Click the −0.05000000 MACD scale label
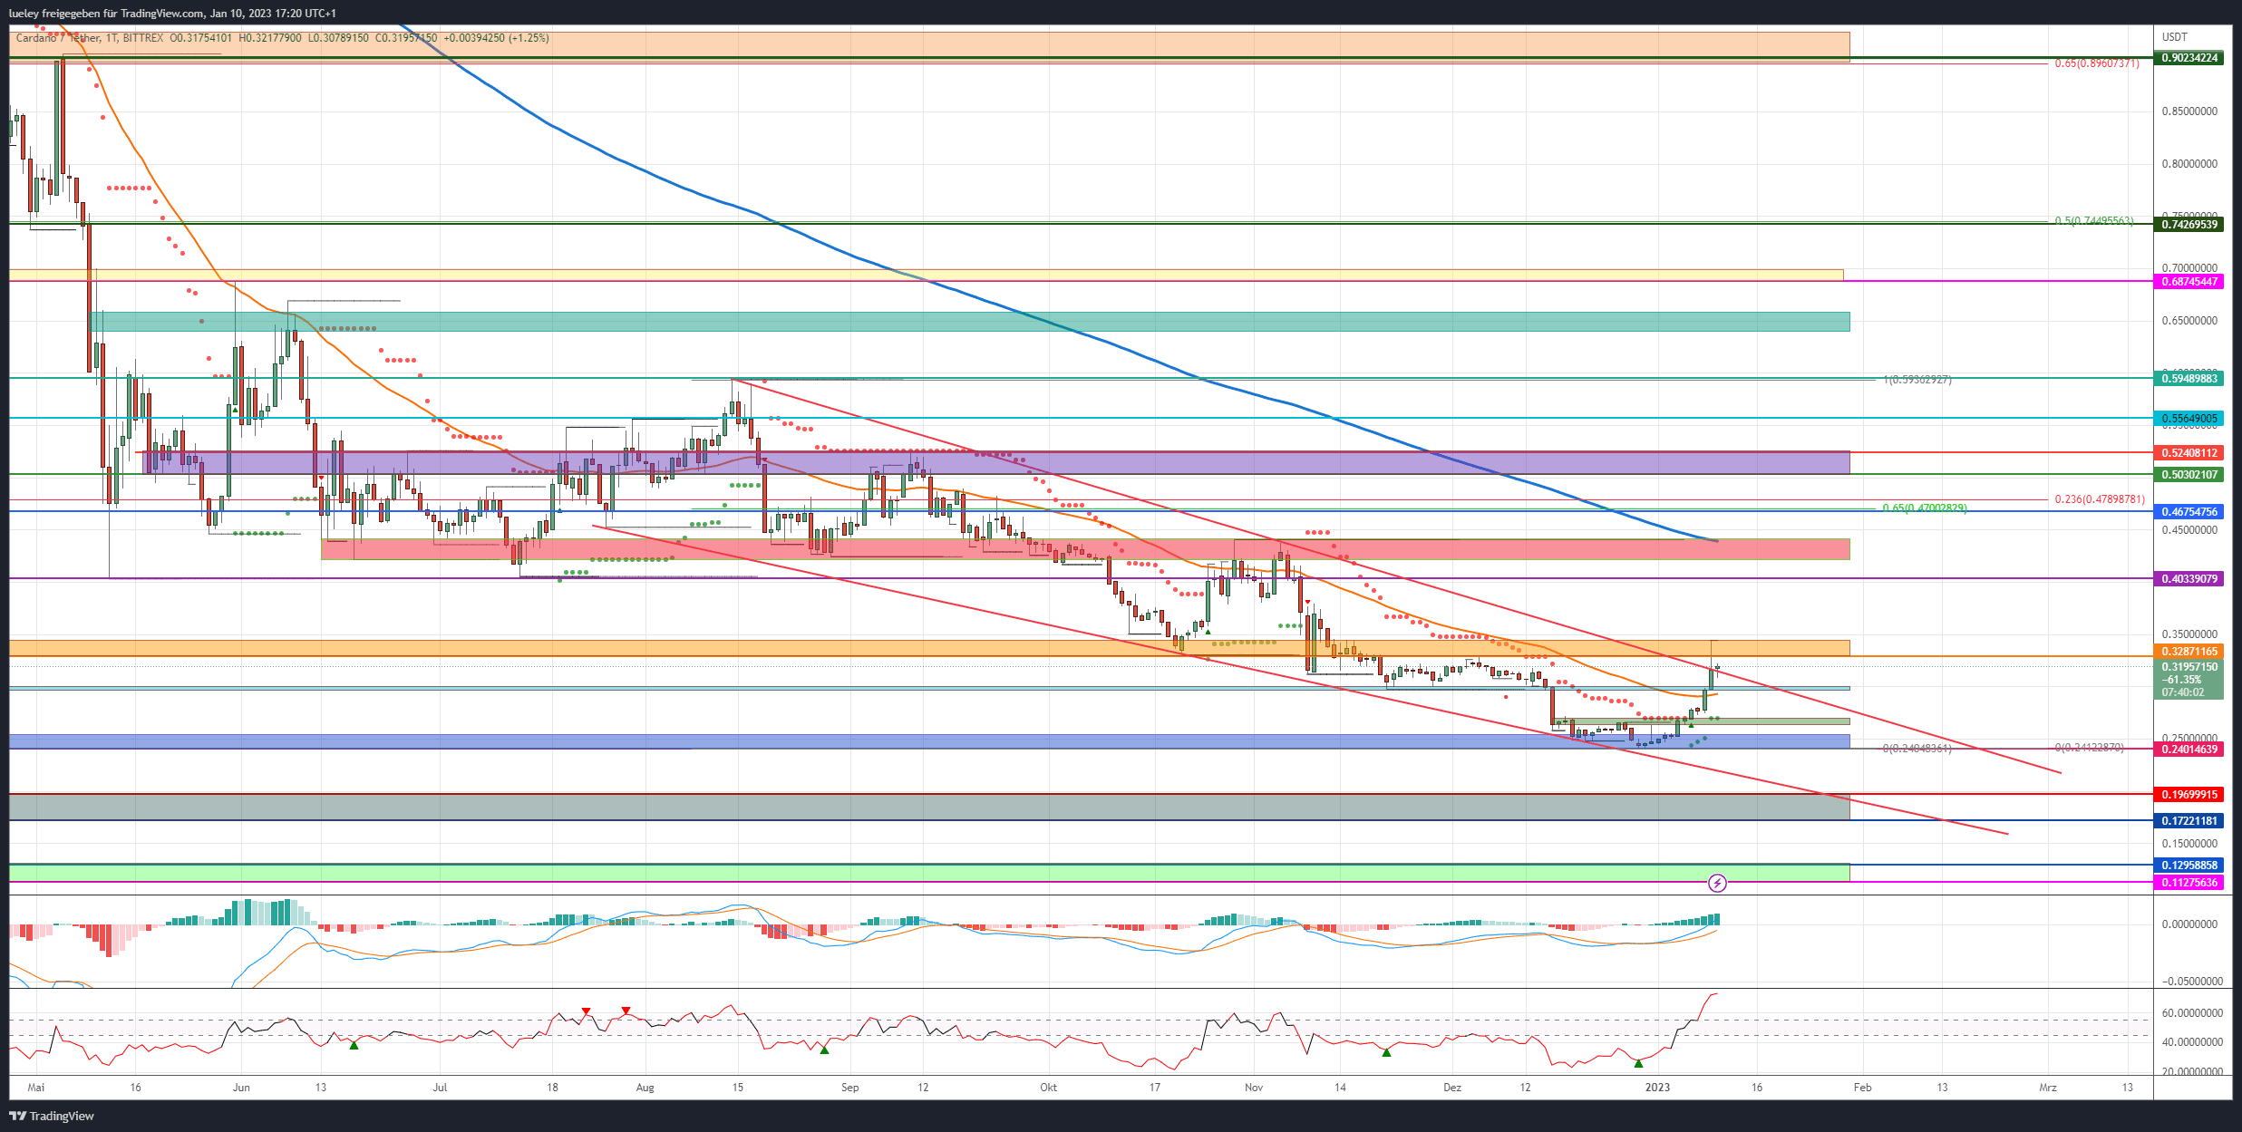 point(2192,982)
